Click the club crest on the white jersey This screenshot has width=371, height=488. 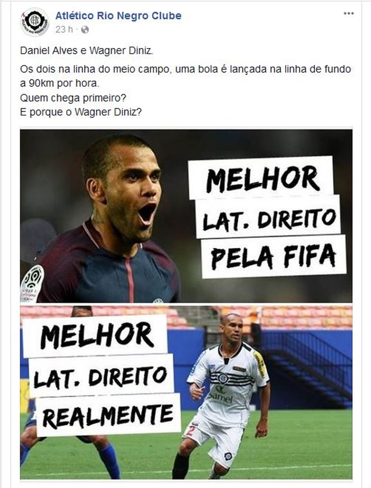223,378
